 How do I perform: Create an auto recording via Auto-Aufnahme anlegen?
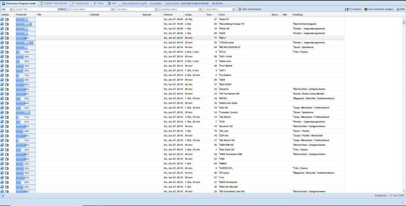tap(378, 9)
